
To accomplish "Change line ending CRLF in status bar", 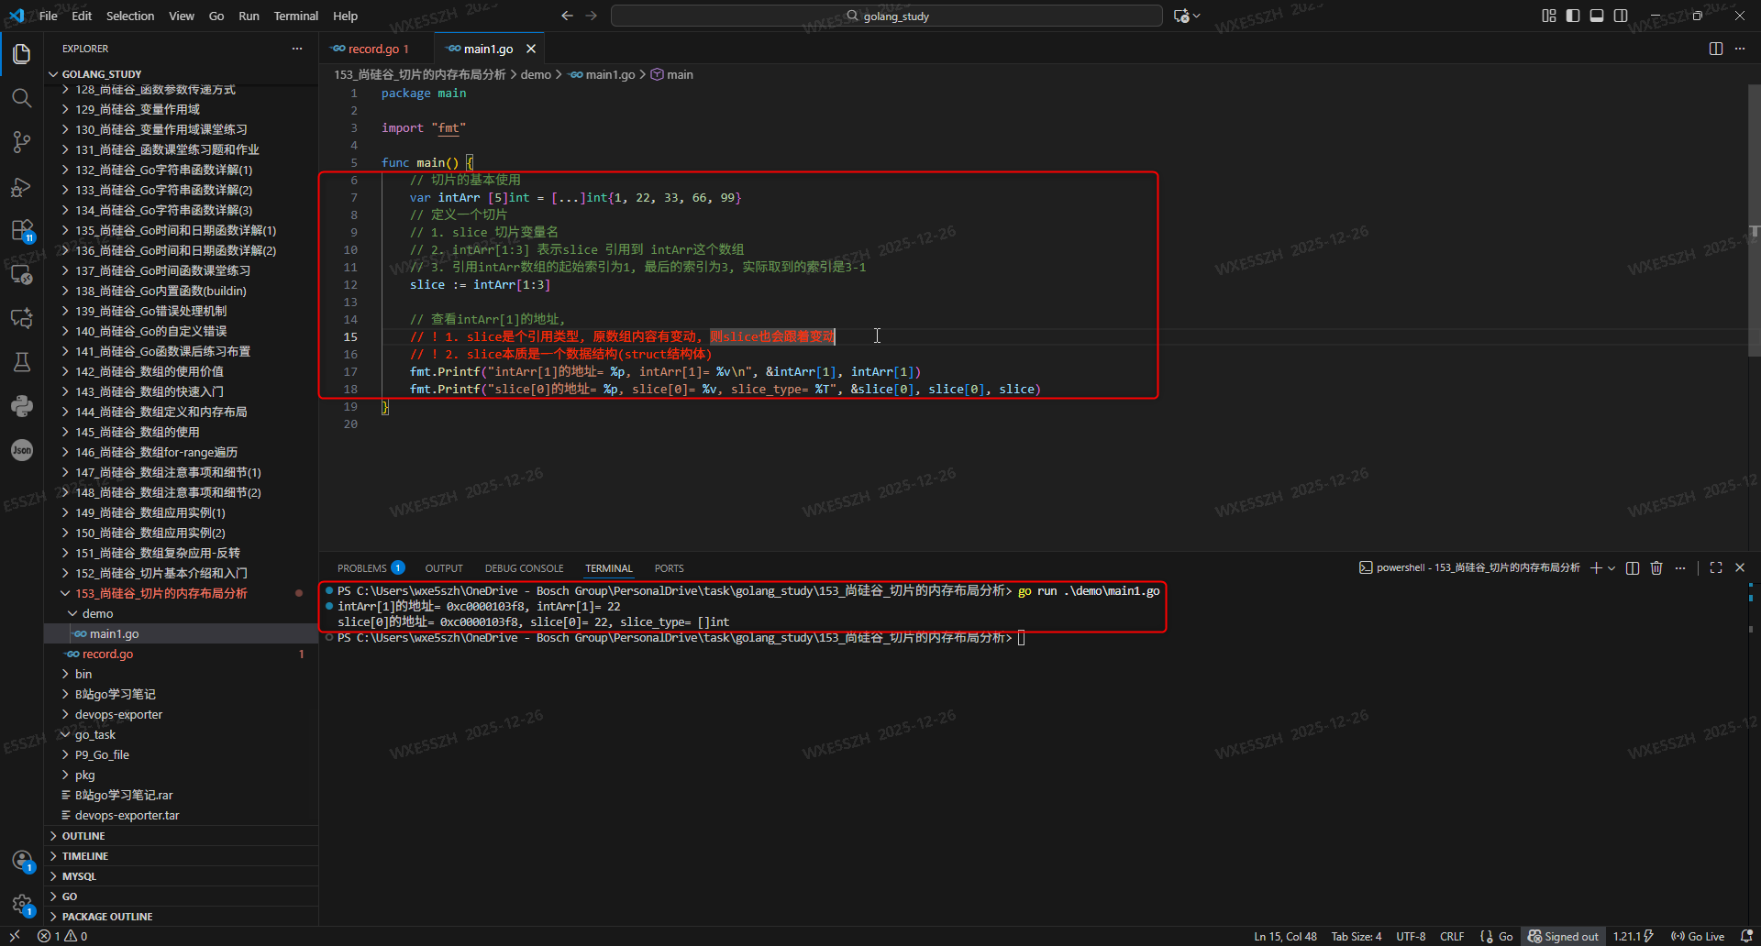I will coord(1452,936).
